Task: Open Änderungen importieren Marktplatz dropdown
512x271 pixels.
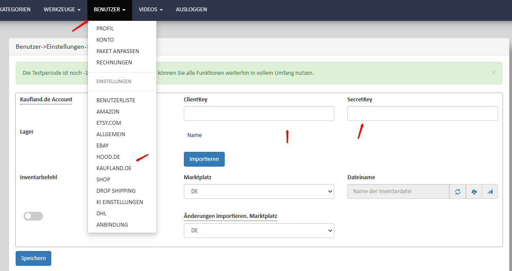Action: (x=259, y=231)
